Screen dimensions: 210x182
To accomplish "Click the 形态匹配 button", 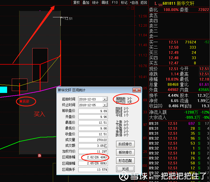I will tap(125, 161).
